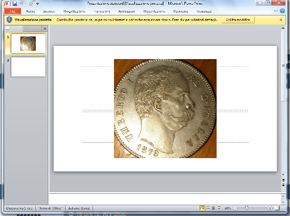This screenshot has width=290, height=216.
Task: Open Customize Quick Access Toolbar dropdown
Action: (x=38, y=4)
